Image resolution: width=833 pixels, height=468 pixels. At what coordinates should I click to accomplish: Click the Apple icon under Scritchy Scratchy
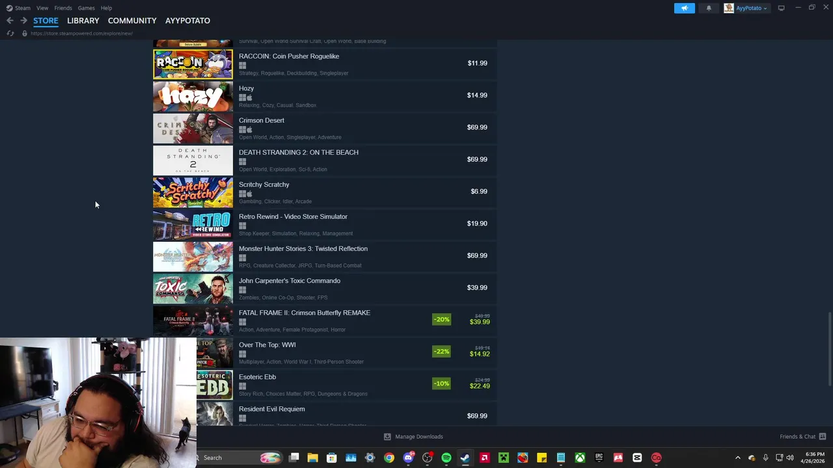(x=249, y=194)
